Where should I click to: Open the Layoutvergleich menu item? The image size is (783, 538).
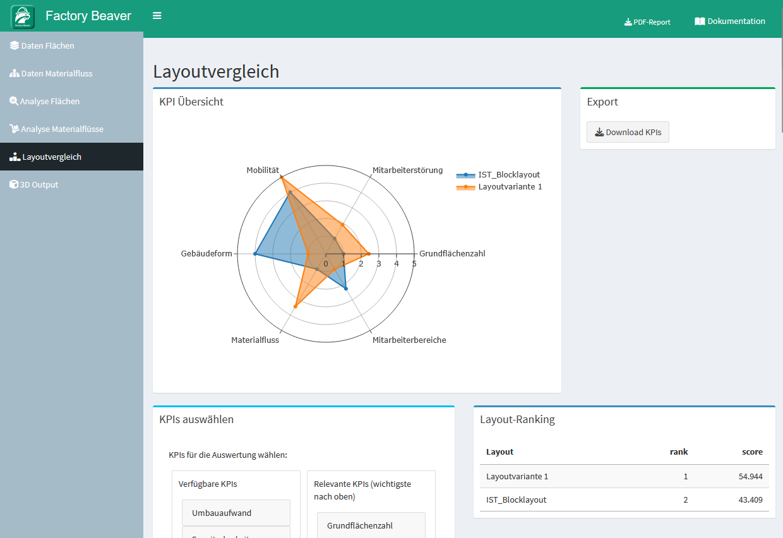tap(52, 157)
